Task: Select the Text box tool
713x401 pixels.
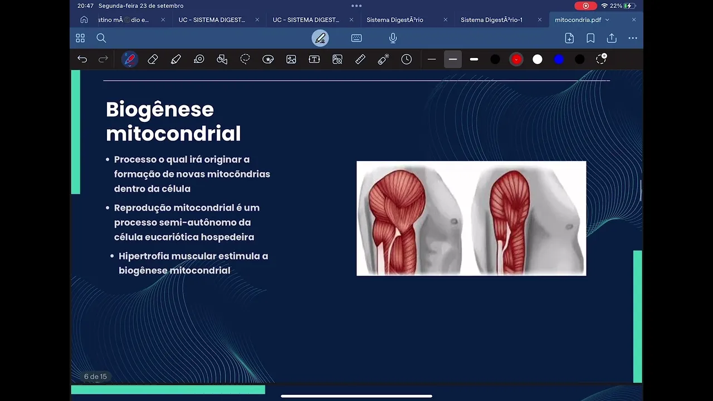Action: (x=314, y=59)
